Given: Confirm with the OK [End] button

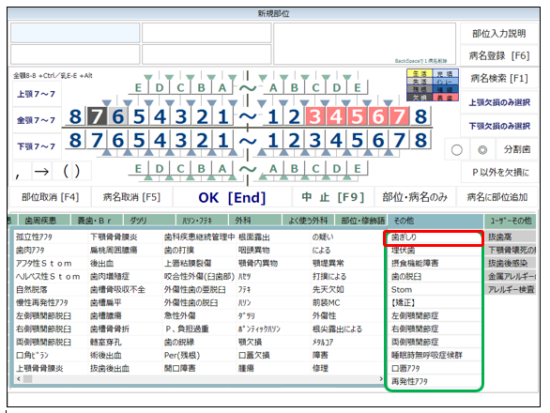Looking at the screenshot, I should click(x=232, y=197).
